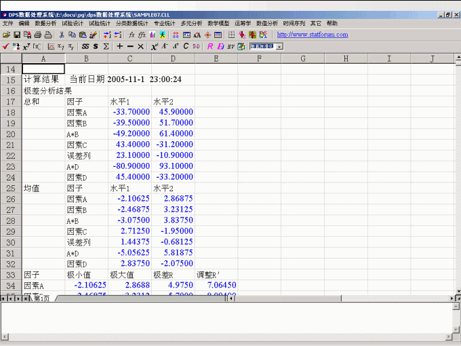Click the magenta R icon
The image size is (461, 346).
pyautogui.click(x=210, y=46)
